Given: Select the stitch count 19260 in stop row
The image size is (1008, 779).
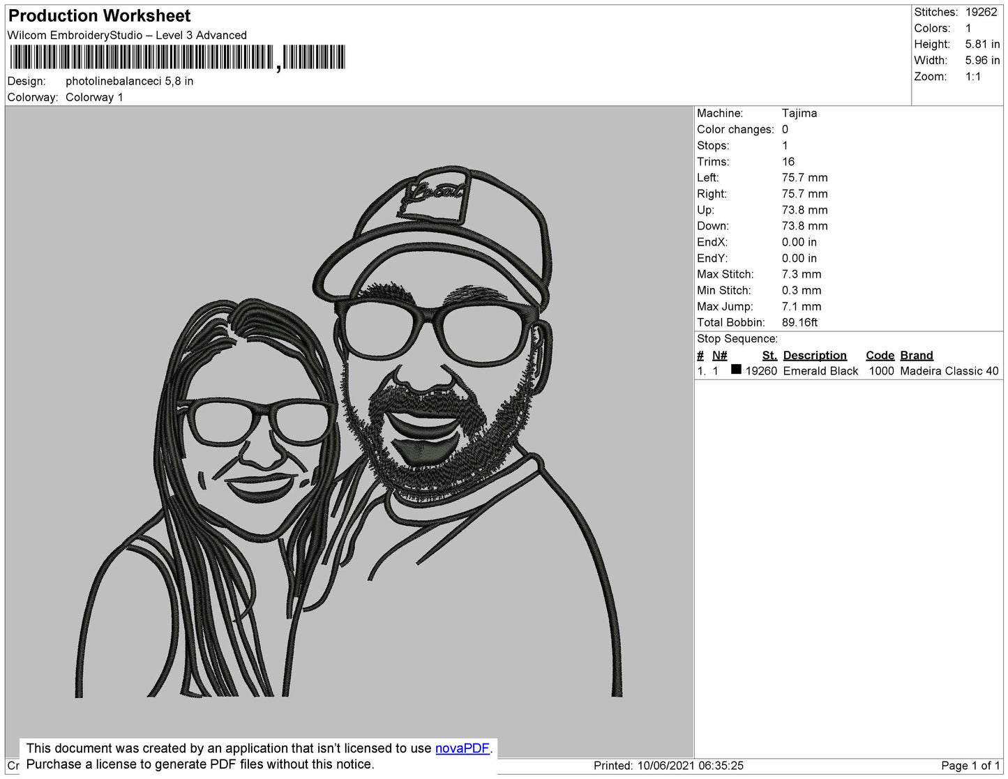Looking at the screenshot, I should 761,371.
